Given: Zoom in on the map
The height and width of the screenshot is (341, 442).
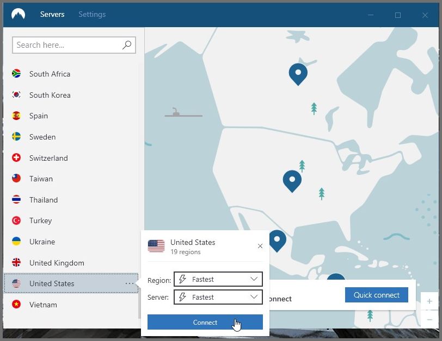Looking at the screenshot, I should (429, 301).
